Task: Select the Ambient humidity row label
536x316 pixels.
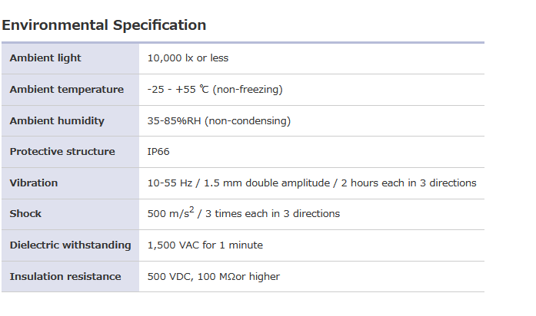Action: coord(57,121)
